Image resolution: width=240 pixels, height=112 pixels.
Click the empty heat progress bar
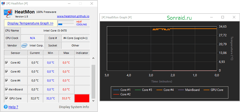[66, 22]
